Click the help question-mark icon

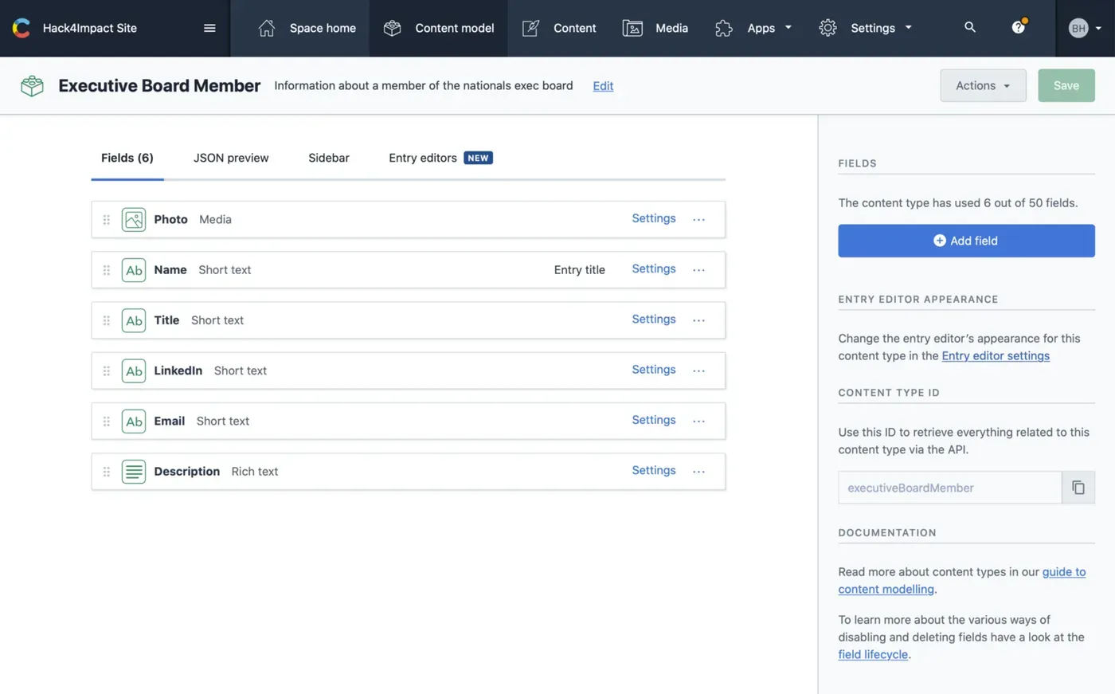tap(1018, 26)
